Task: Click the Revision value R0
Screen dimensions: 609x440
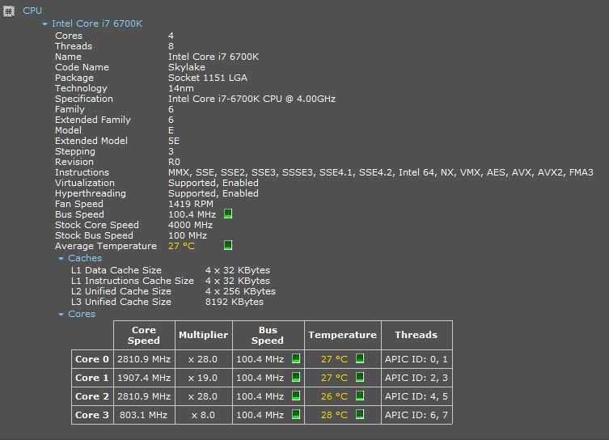Action: (174, 162)
